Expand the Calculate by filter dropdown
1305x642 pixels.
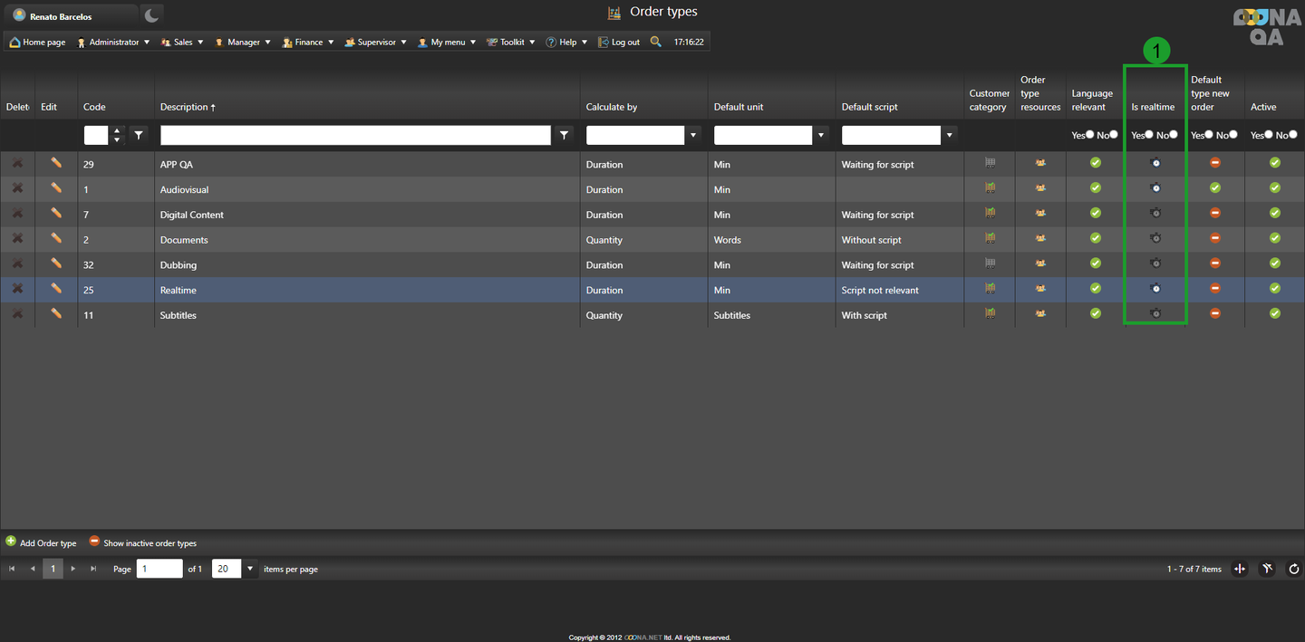694,135
